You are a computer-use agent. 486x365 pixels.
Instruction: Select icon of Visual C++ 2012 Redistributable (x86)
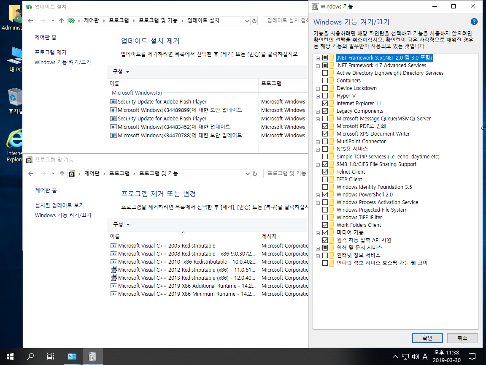point(114,270)
